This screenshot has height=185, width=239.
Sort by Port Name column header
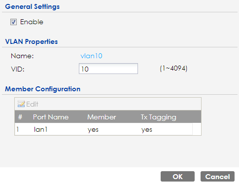(51, 117)
